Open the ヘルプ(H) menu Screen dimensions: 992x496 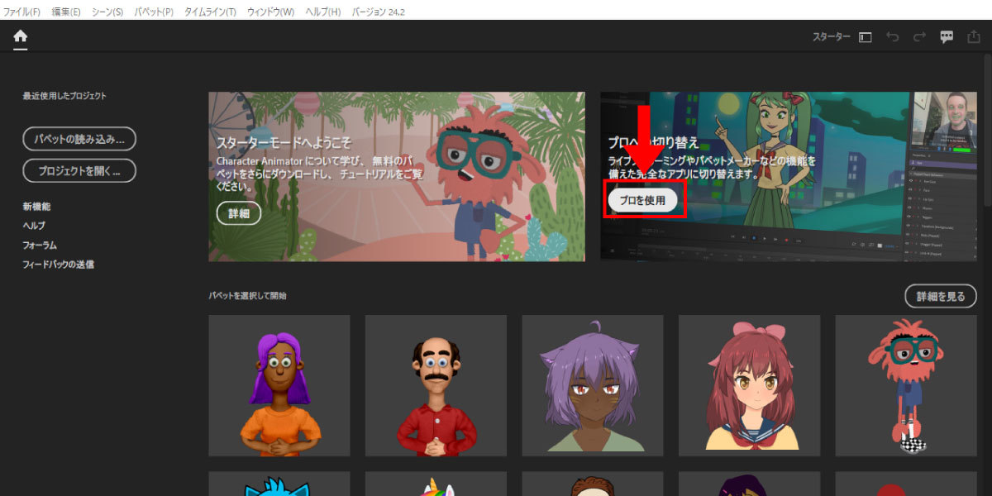click(323, 12)
